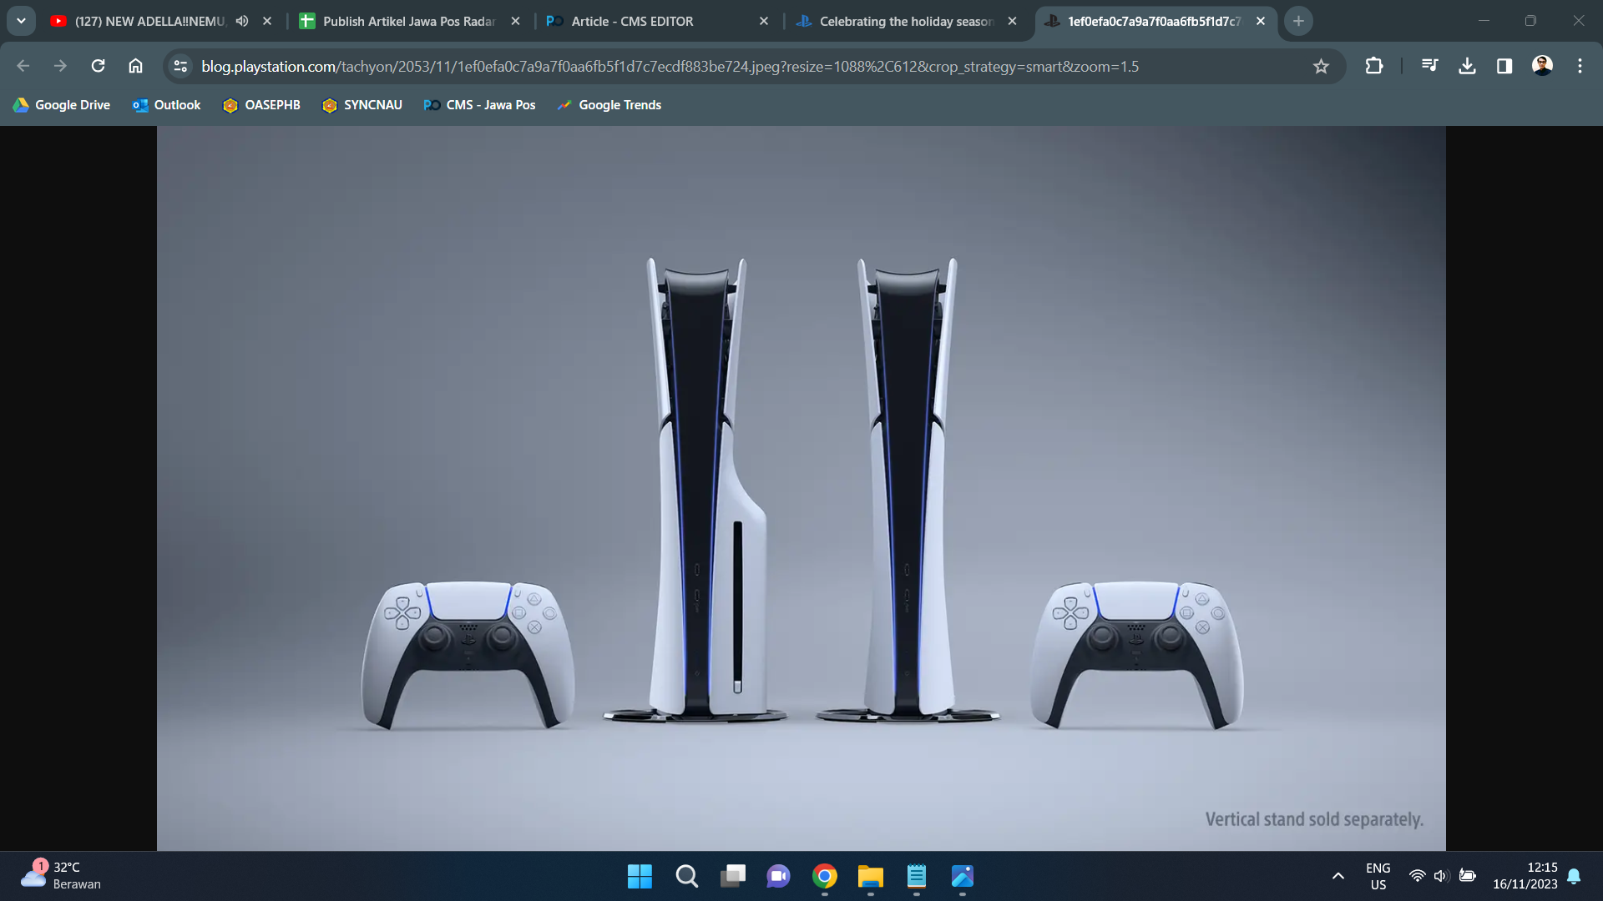
Task: Click the site information icon in address bar
Action: [x=180, y=66]
